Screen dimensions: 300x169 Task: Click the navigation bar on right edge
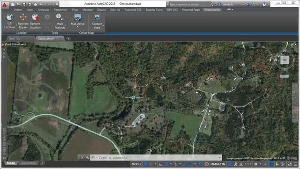(295, 102)
